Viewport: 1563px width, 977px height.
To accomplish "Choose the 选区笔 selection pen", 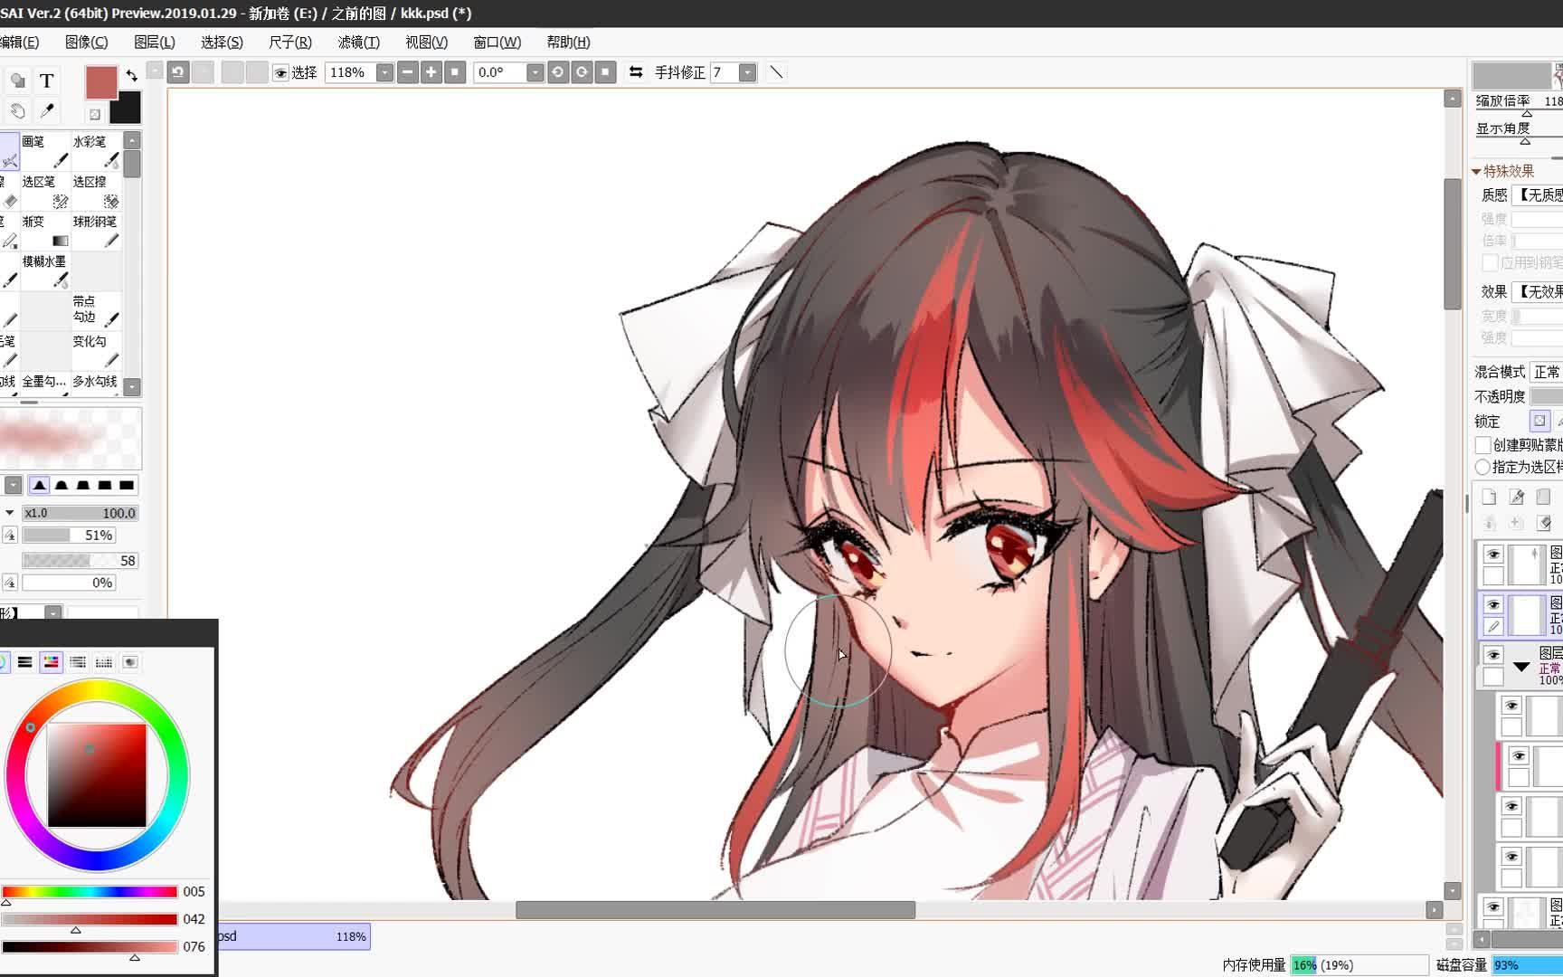I will click(45, 191).
